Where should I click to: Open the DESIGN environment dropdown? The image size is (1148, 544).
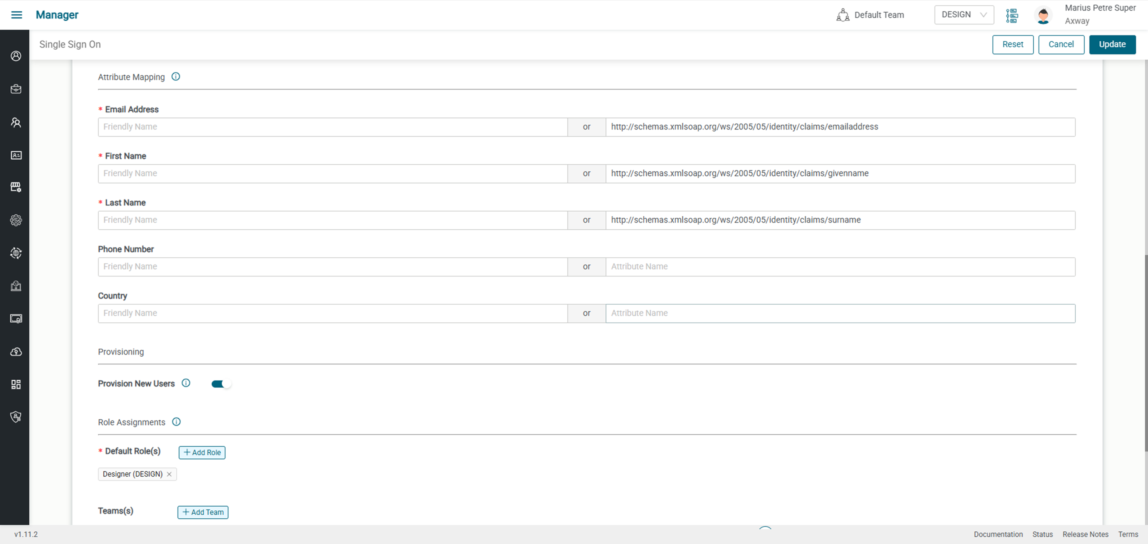pyautogui.click(x=964, y=15)
